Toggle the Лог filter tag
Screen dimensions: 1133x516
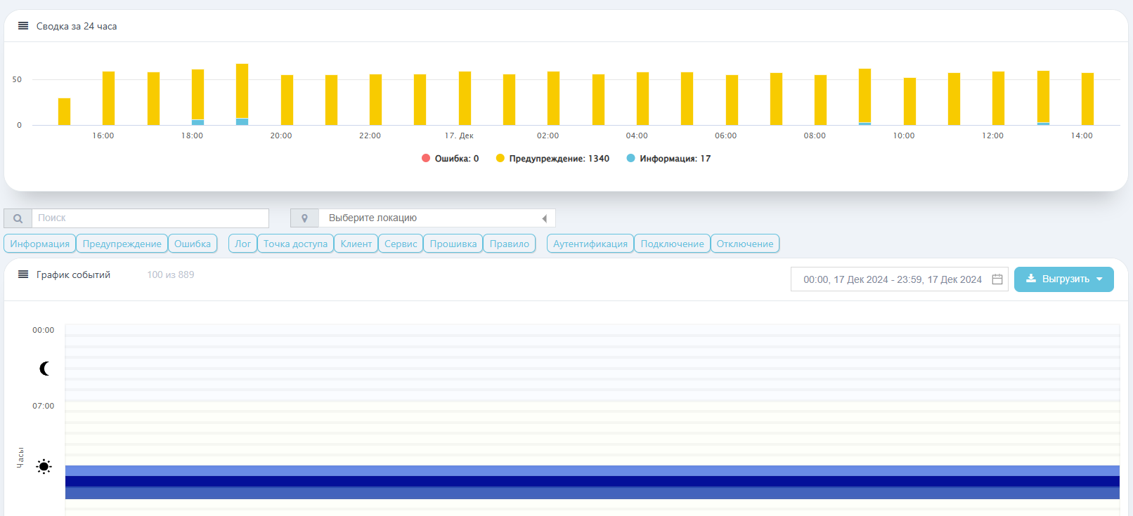tap(243, 244)
